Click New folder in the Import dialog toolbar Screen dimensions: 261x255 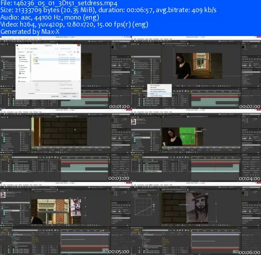click(30, 52)
